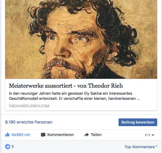Click the article description about Ely Sakhai
The width and height of the screenshot is (162, 153).
coord(74,96)
